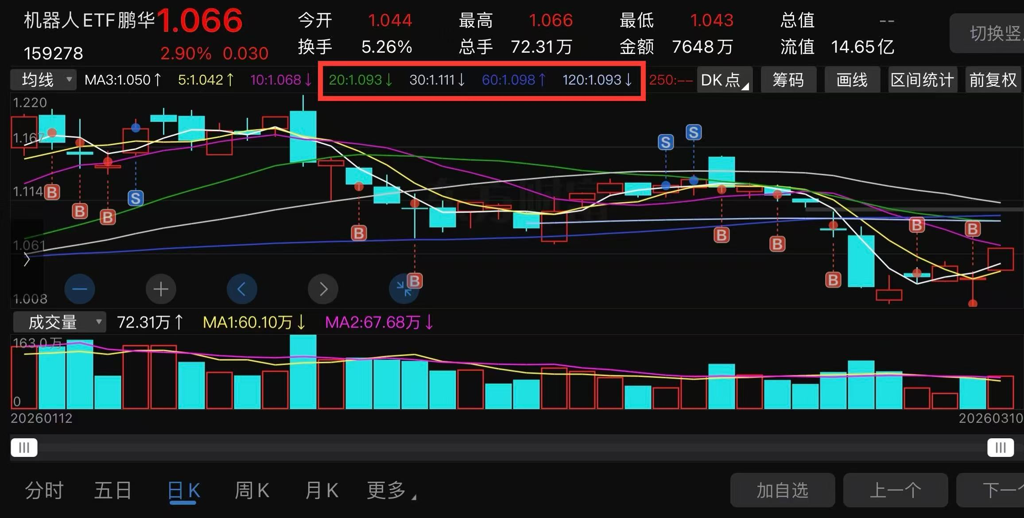1024x518 pixels.
Task: Click the zoom out minus circle icon
Action: (80, 289)
